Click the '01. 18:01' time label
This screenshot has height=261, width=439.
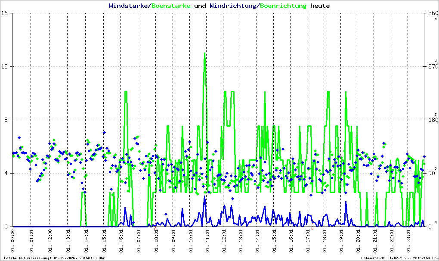325,241
